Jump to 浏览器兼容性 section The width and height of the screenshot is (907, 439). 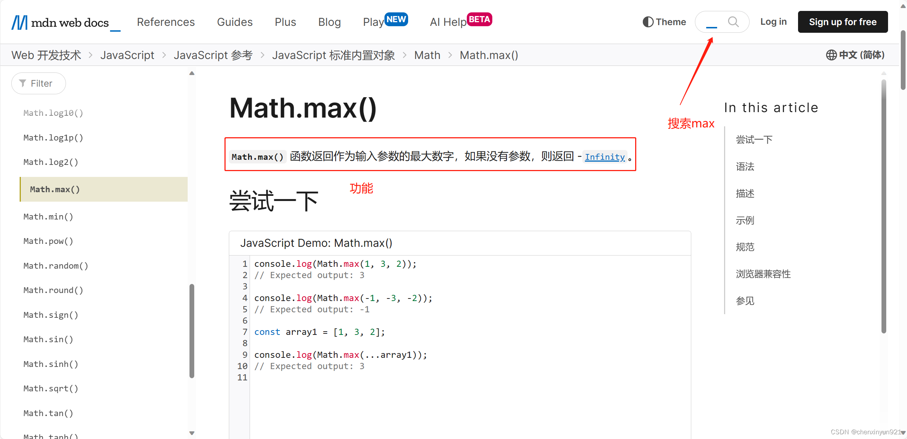click(x=763, y=274)
